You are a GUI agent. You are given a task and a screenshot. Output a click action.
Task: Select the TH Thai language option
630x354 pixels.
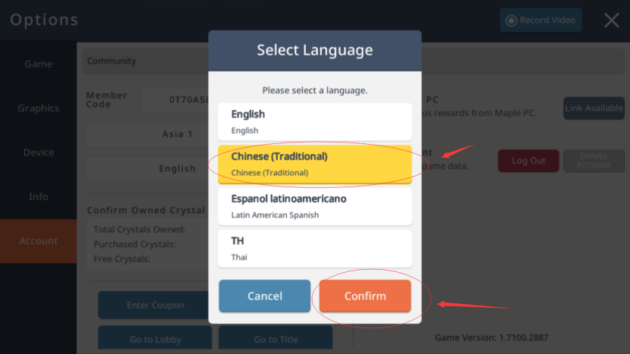[314, 249]
